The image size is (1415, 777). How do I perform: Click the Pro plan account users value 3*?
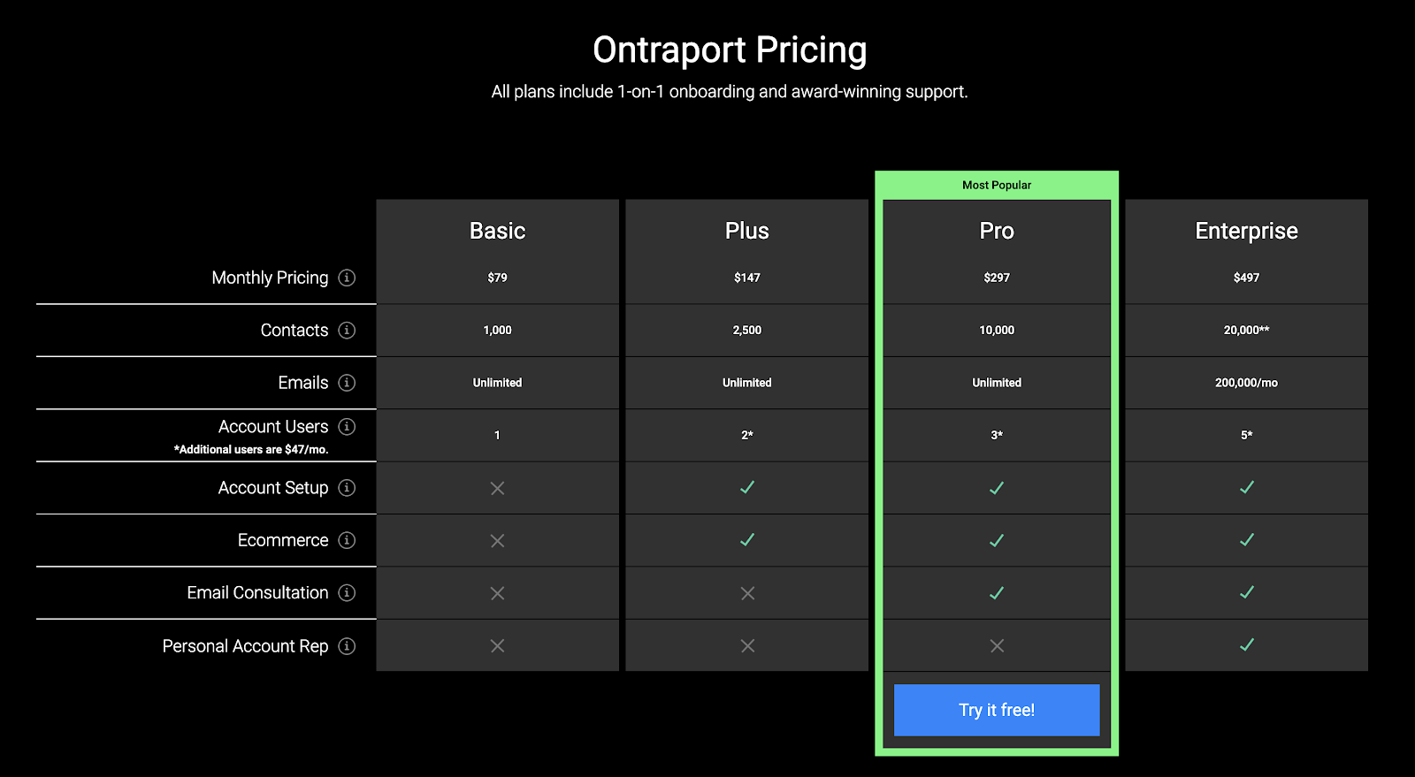997,435
